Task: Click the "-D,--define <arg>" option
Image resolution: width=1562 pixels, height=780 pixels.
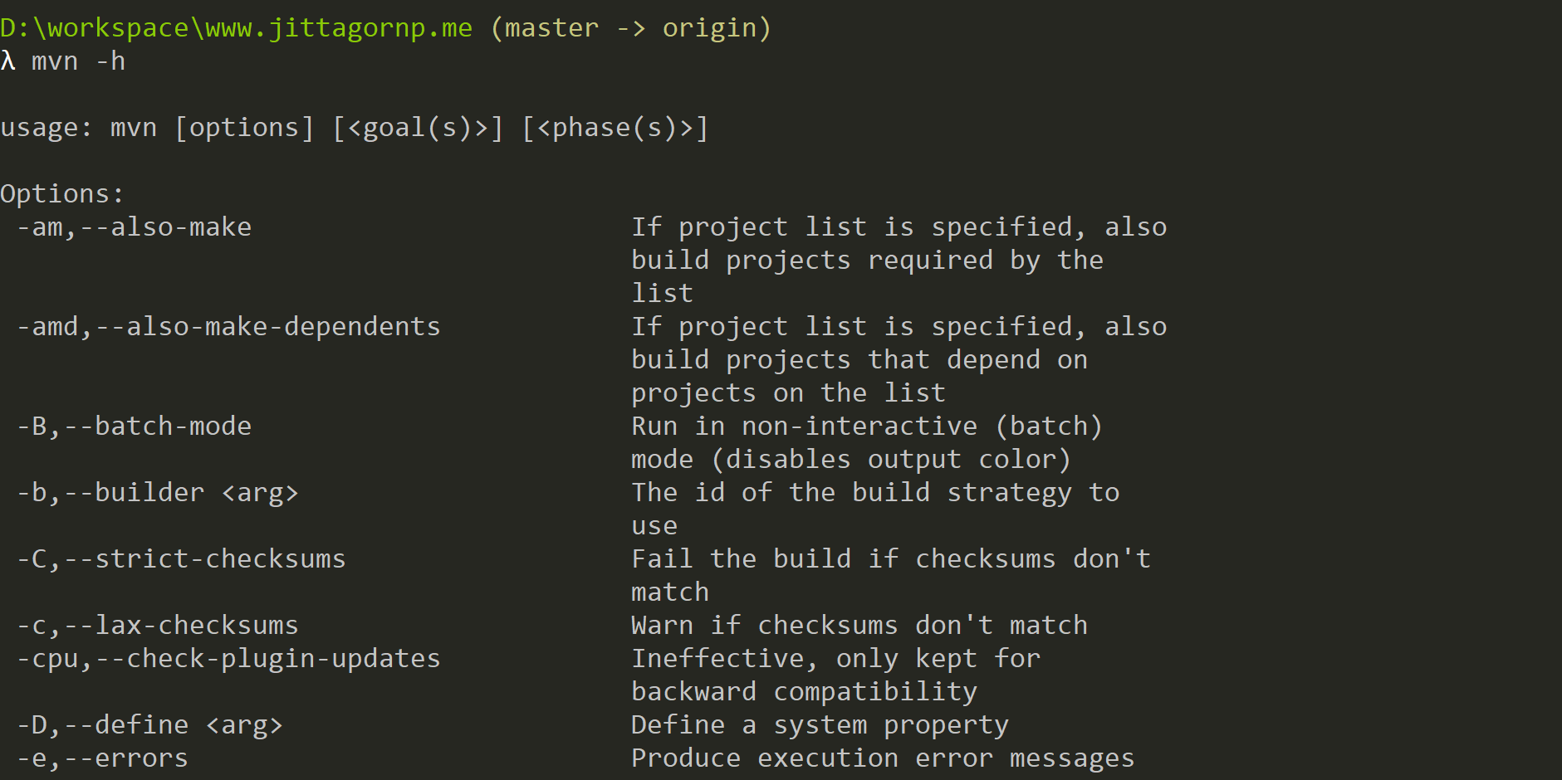Action: pos(149,725)
